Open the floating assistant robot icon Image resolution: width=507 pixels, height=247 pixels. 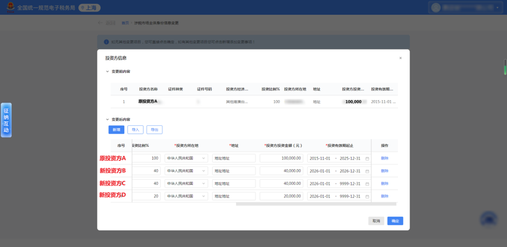point(489,220)
